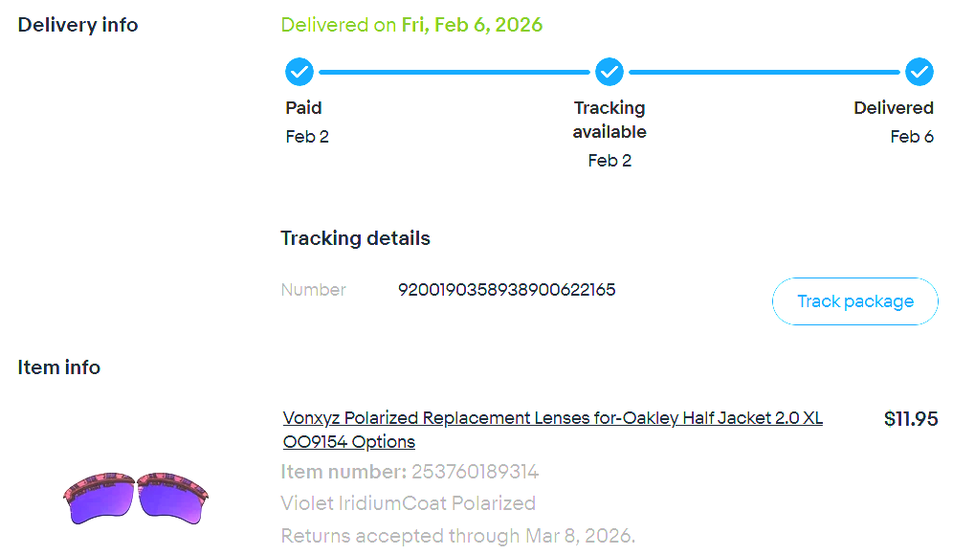
Task: Click the progress line between Paid and Tracking
Action: [454, 72]
